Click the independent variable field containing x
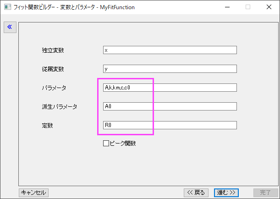Viewport: 280px width, 199px height. click(170, 50)
